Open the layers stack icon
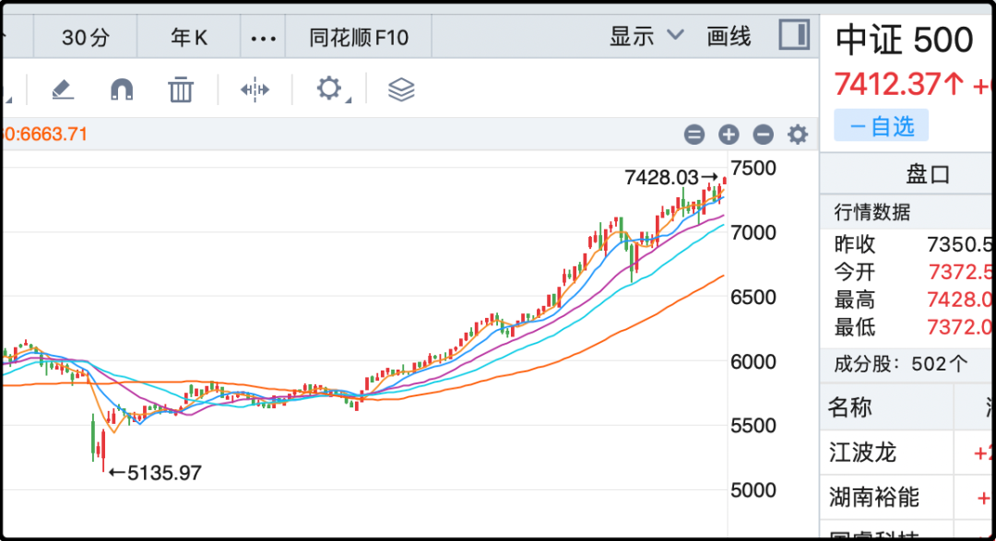This screenshot has width=996, height=541. point(401,89)
